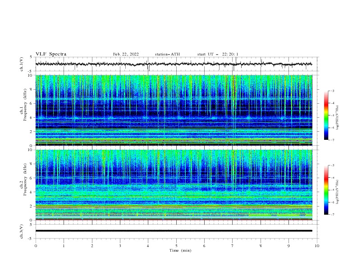Click the "-7" value on ch.1 colorbar
Image resolution: width=357 pixels, height=276 pixels.
pyautogui.click(x=333, y=140)
